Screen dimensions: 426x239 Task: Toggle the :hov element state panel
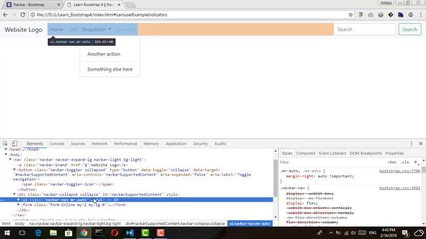(392, 162)
